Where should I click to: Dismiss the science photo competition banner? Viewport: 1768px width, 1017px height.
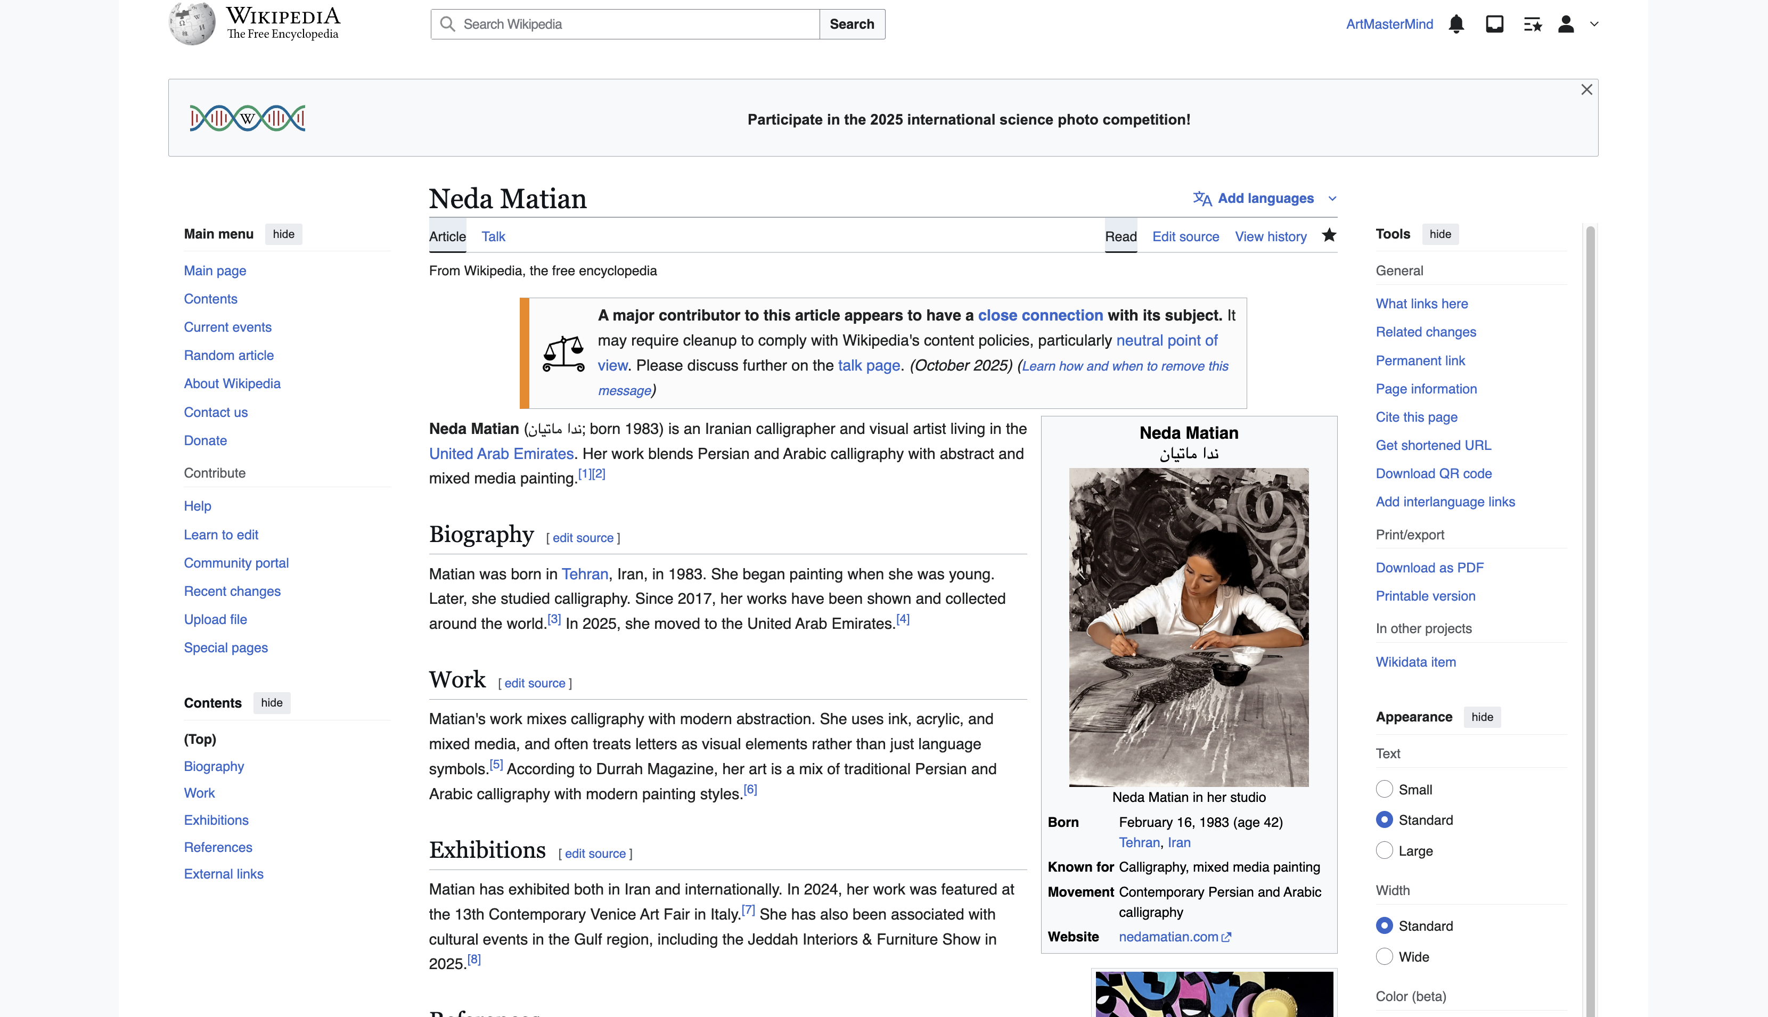click(x=1587, y=89)
